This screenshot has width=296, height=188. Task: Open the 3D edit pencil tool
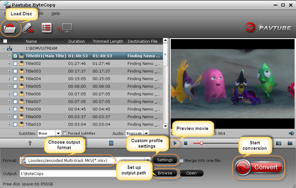tap(28, 28)
